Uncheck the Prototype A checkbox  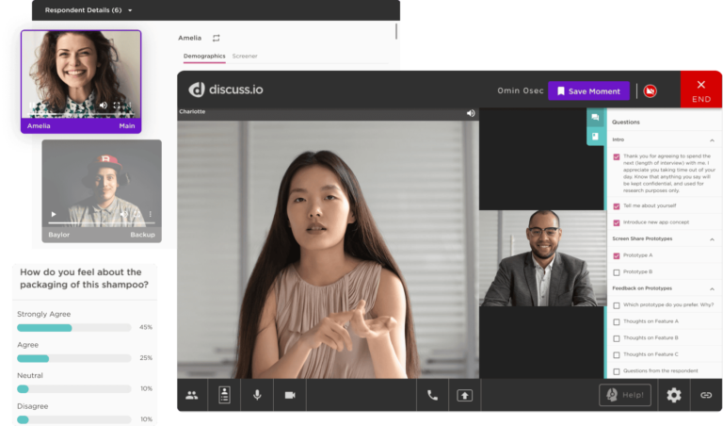[617, 255]
